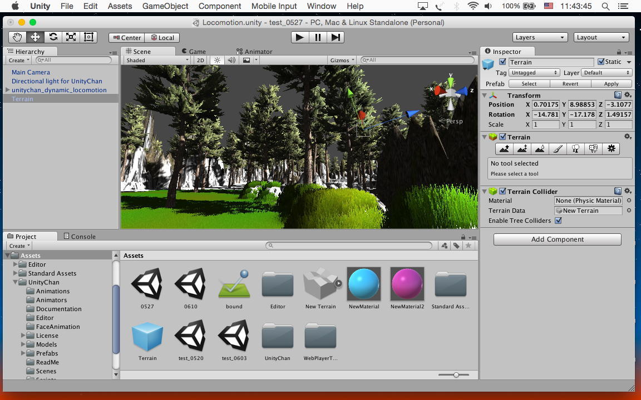
Task: Click the scene orientation gizmo
Action: point(451,92)
